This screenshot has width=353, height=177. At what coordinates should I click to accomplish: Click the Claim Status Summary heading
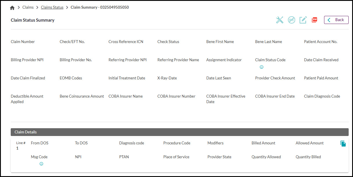click(x=32, y=20)
